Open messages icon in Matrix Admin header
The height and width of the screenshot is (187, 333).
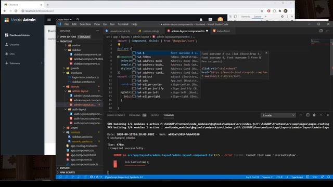[x=210, y=20]
